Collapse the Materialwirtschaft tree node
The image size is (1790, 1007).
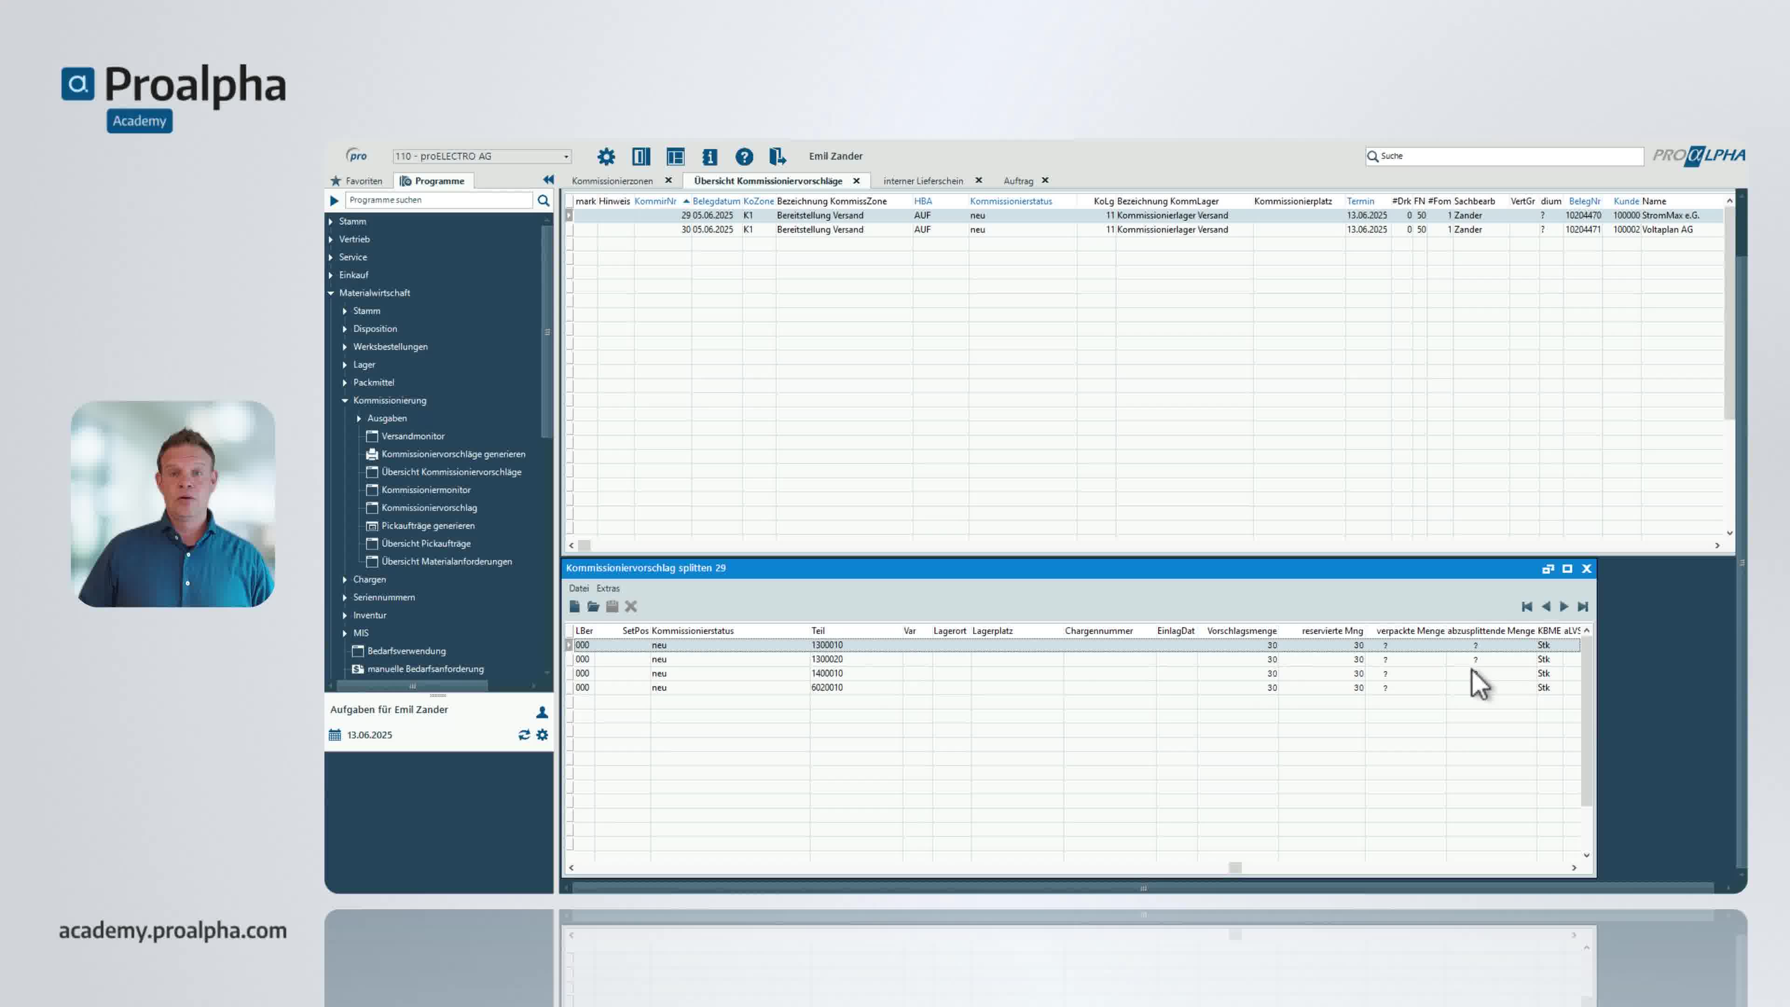coord(331,293)
